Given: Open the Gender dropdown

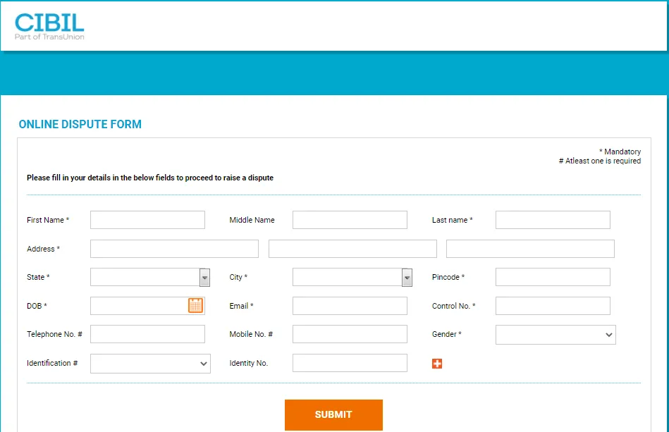Looking at the screenshot, I should [x=556, y=335].
